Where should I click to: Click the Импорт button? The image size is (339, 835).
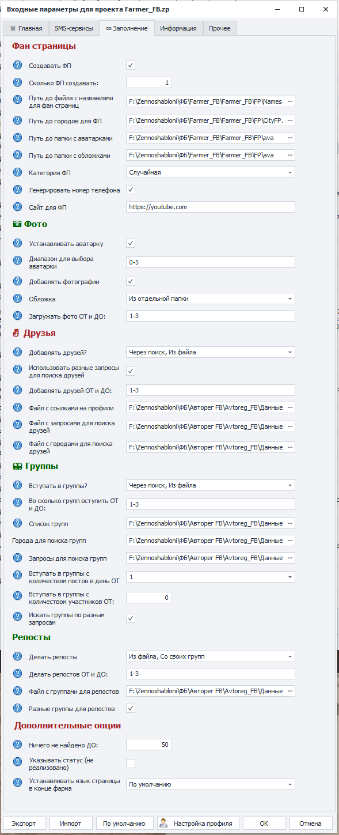tap(71, 823)
